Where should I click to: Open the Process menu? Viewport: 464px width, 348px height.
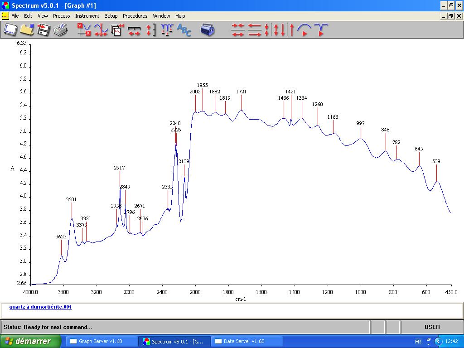point(61,16)
